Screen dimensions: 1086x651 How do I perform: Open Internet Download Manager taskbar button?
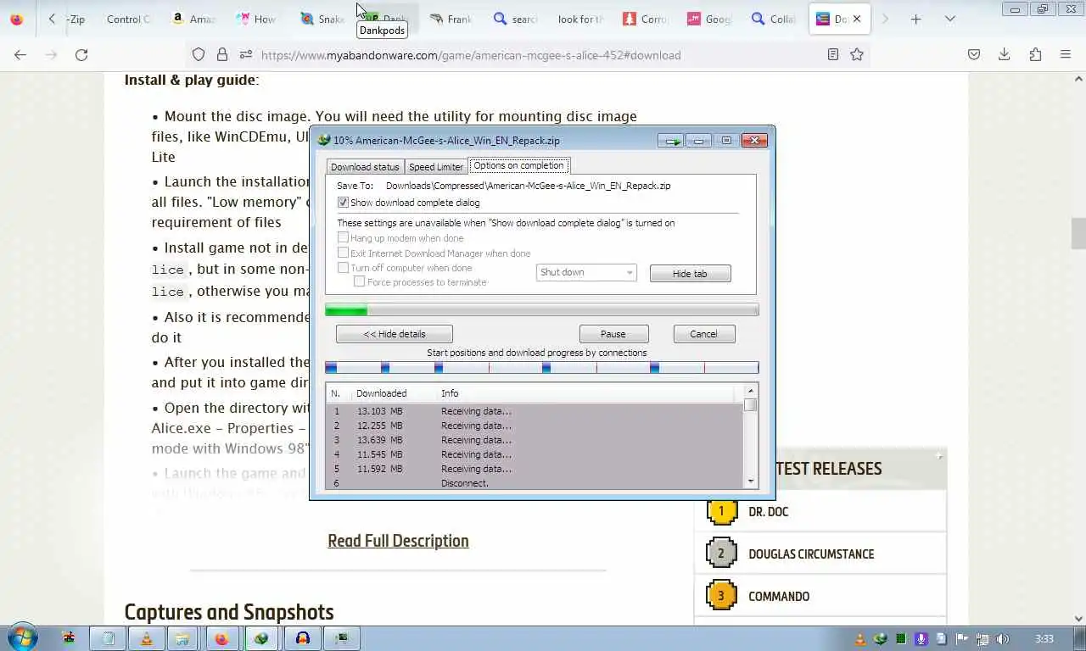262,638
